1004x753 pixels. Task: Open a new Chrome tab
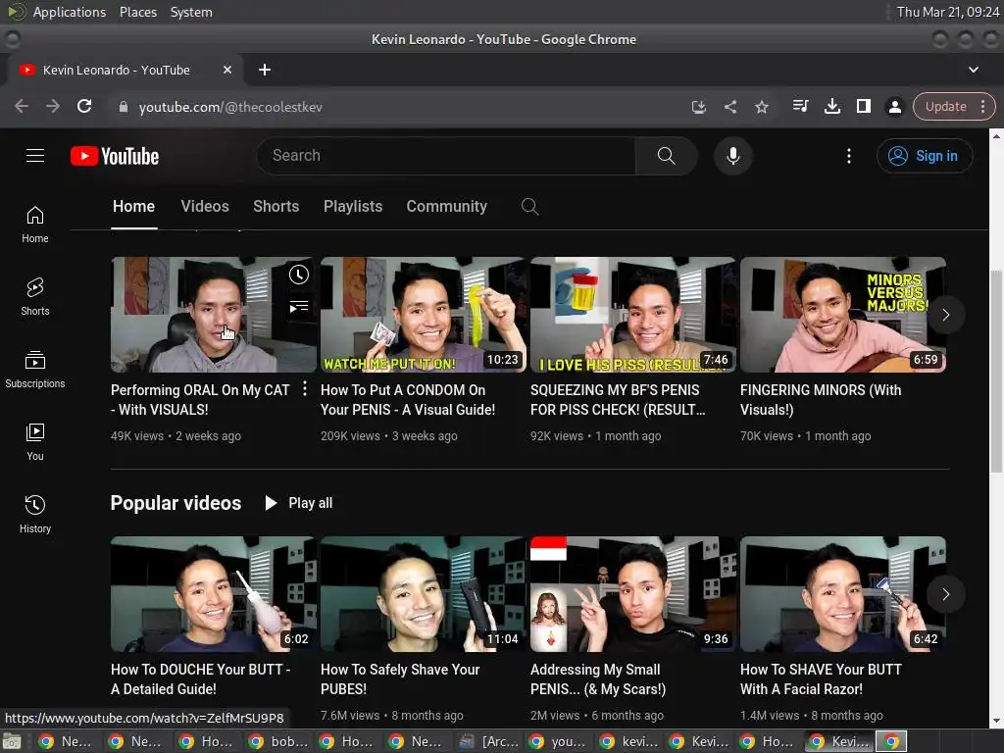tap(265, 70)
